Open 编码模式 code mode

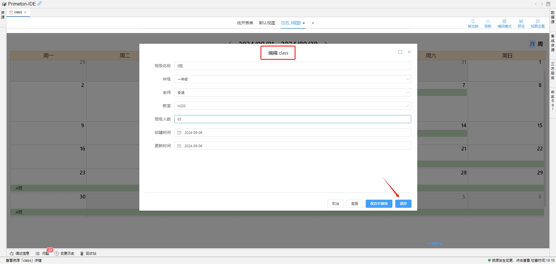[504, 23]
